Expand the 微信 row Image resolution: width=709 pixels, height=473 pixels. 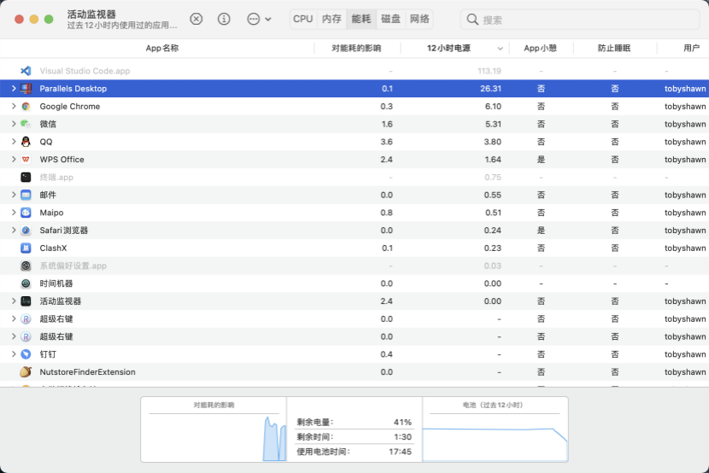[14, 124]
